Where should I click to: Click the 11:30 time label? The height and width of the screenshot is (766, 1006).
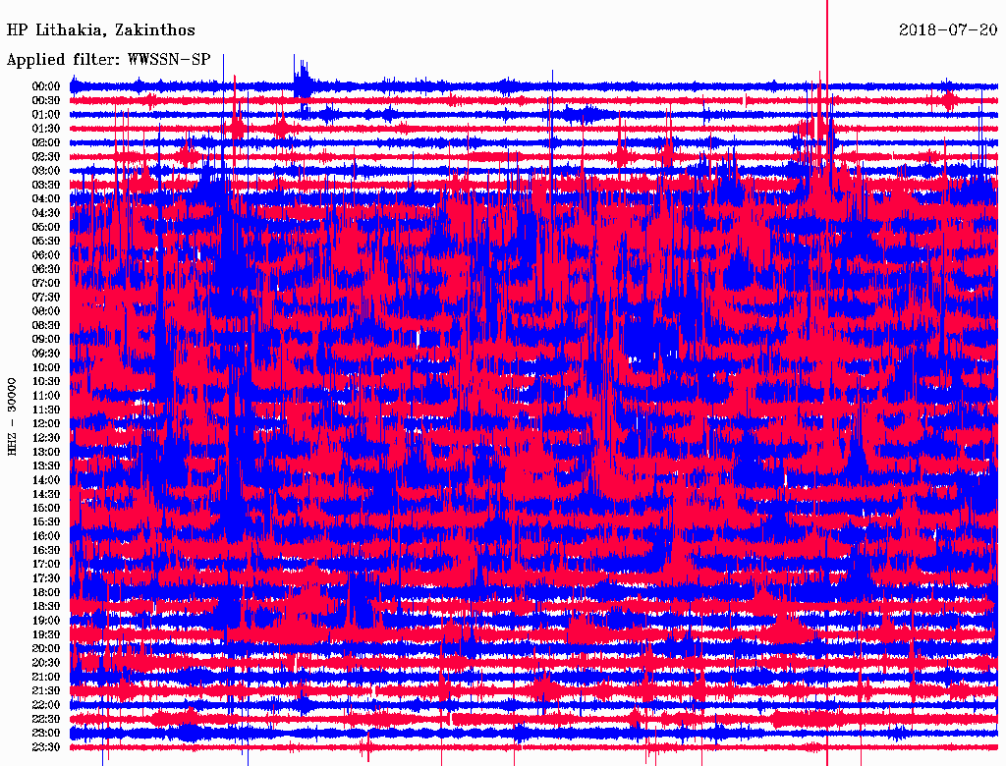46,410
